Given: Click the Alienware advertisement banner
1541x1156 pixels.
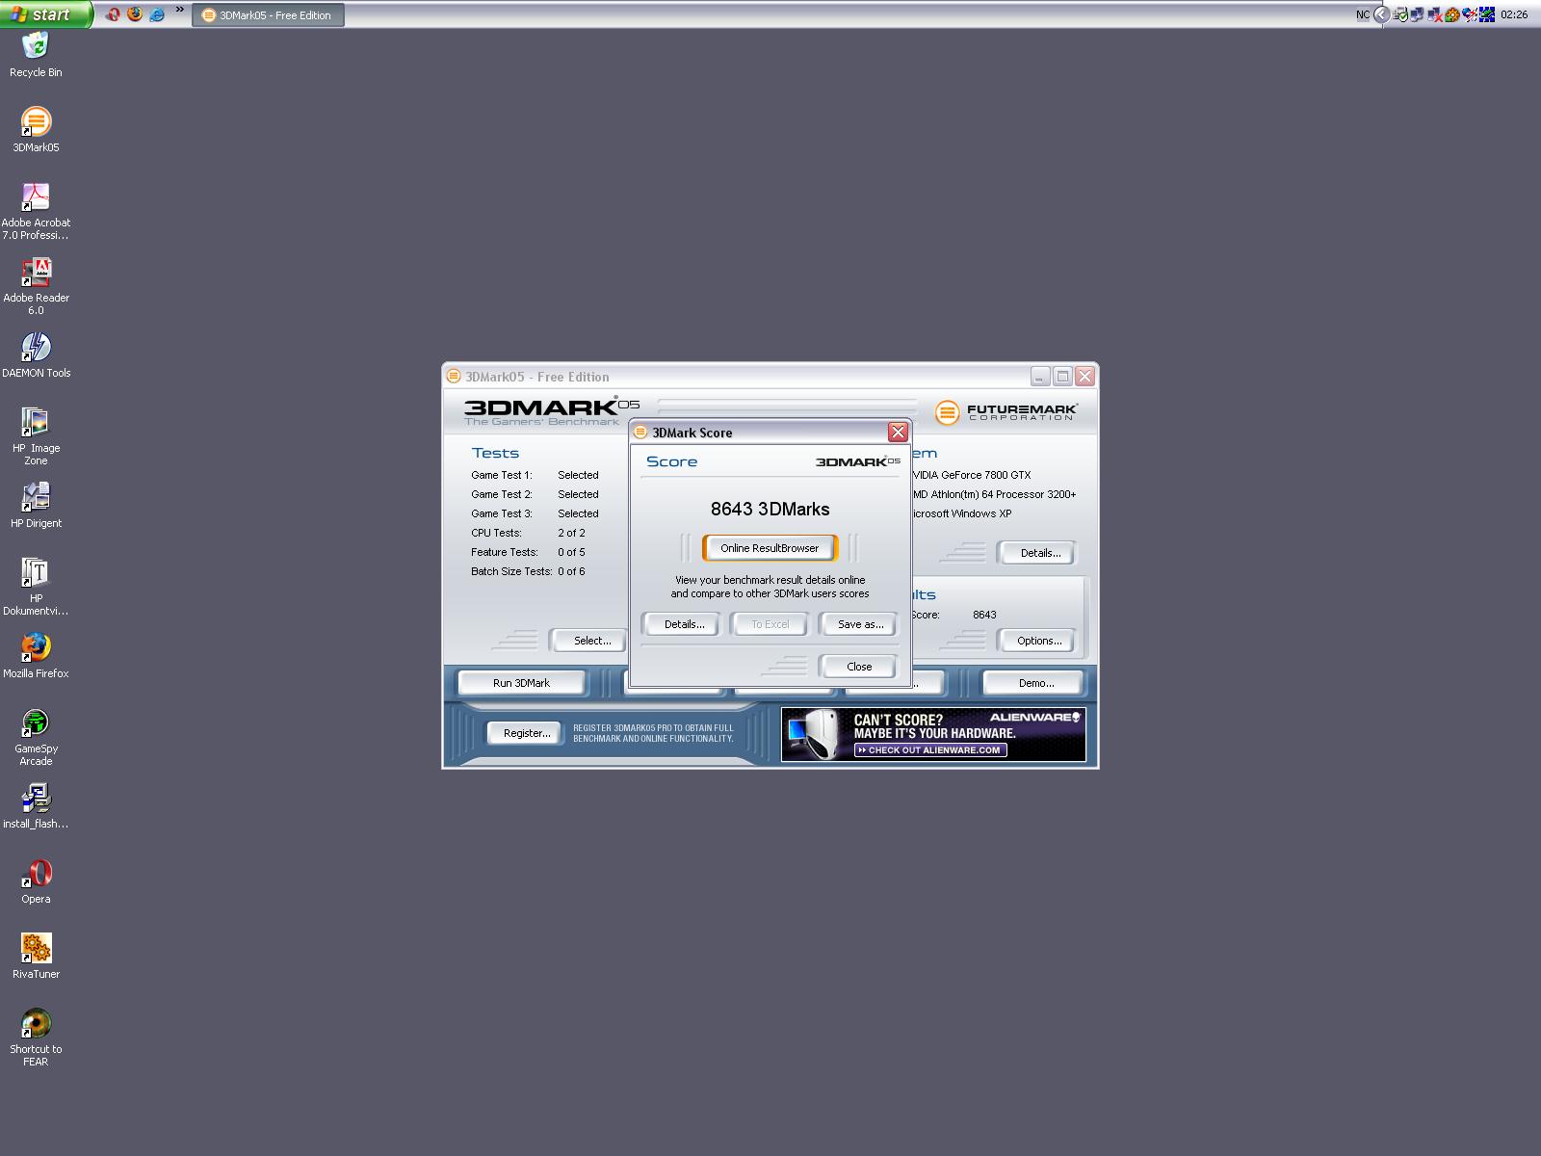Looking at the screenshot, I should [x=933, y=734].
